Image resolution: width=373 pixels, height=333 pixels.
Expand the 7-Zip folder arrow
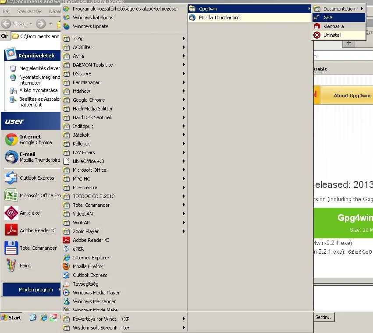pos(184,38)
